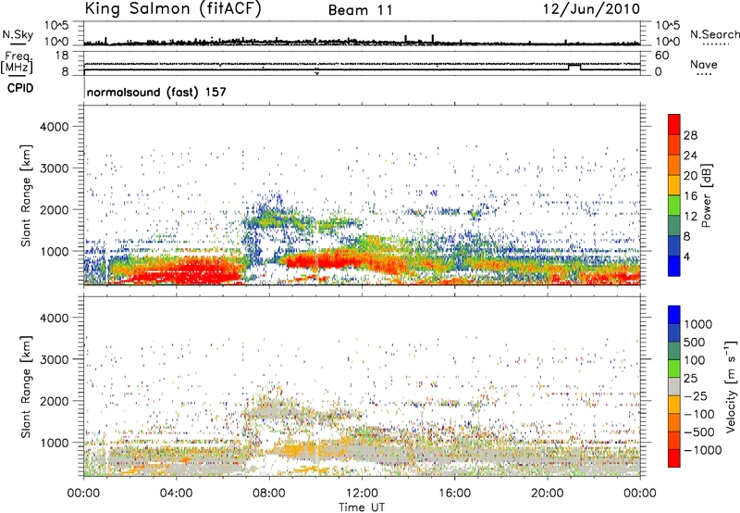Click the 'Nave' legend label
Screen dimensions: 740x513
tap(704, 64)
